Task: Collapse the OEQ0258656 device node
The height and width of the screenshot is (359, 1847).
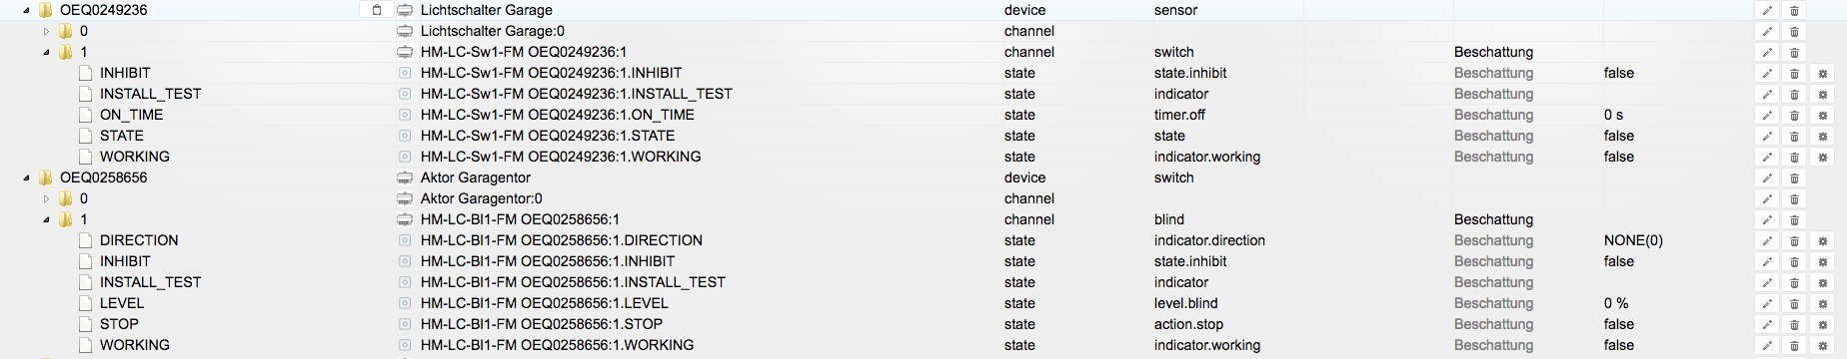Action: 26,178
